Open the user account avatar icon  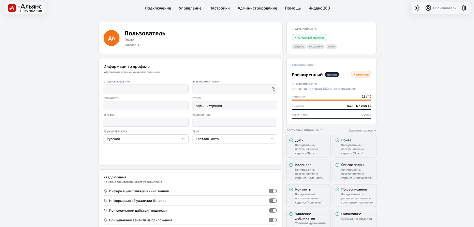428,8
